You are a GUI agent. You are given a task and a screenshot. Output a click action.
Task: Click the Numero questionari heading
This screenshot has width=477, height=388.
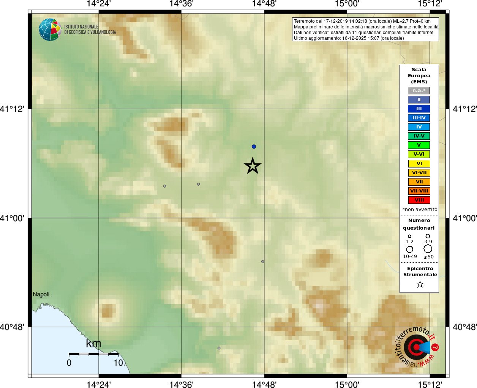pos(419,224)
